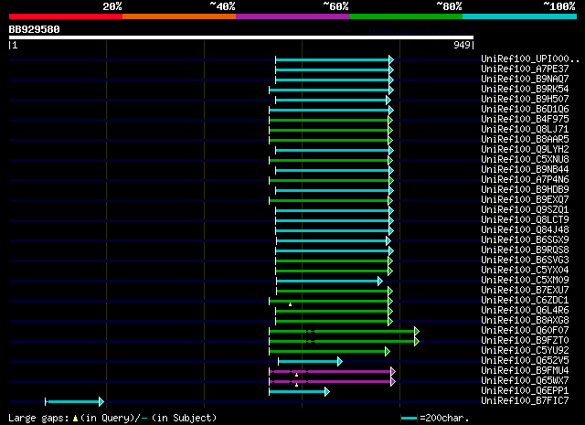Select the UniRef100_Q60F07 label
The height and width of the screenshot is (425, 585).
click(525, 331)
